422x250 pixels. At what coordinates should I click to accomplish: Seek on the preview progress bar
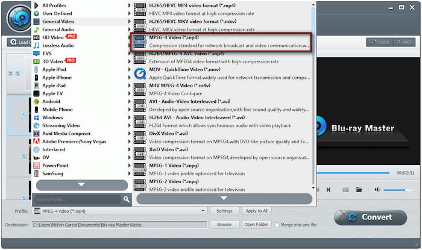(353, 172)
